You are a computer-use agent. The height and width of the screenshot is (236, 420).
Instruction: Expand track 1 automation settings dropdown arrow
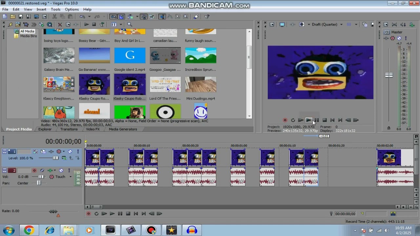64,151
